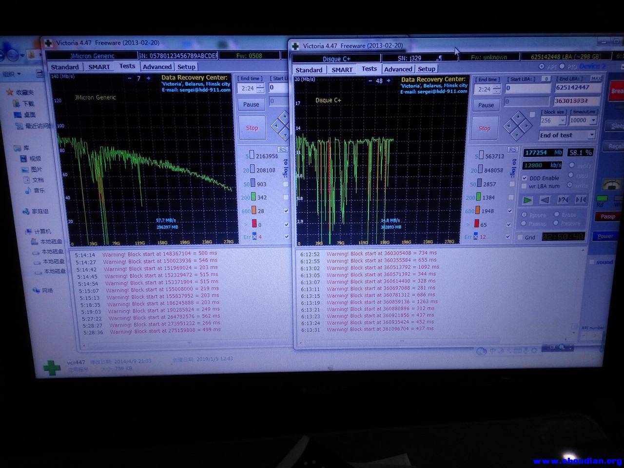Switch to SMART tab in right Victoria window
This screenshot has height=468, width=624.
pyautogui.click(x=342, y=70)
